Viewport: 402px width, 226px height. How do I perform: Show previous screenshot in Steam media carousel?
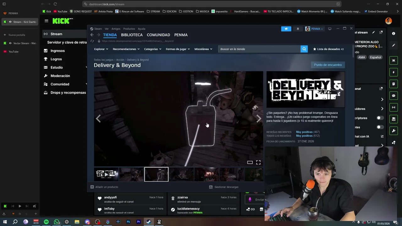tap(98, 118)
